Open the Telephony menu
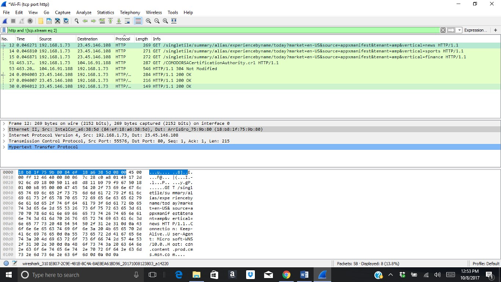Screen dimensions: 501x282 pos(130,12)
